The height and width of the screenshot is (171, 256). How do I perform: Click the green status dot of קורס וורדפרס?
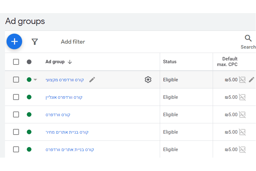[29, 115]
